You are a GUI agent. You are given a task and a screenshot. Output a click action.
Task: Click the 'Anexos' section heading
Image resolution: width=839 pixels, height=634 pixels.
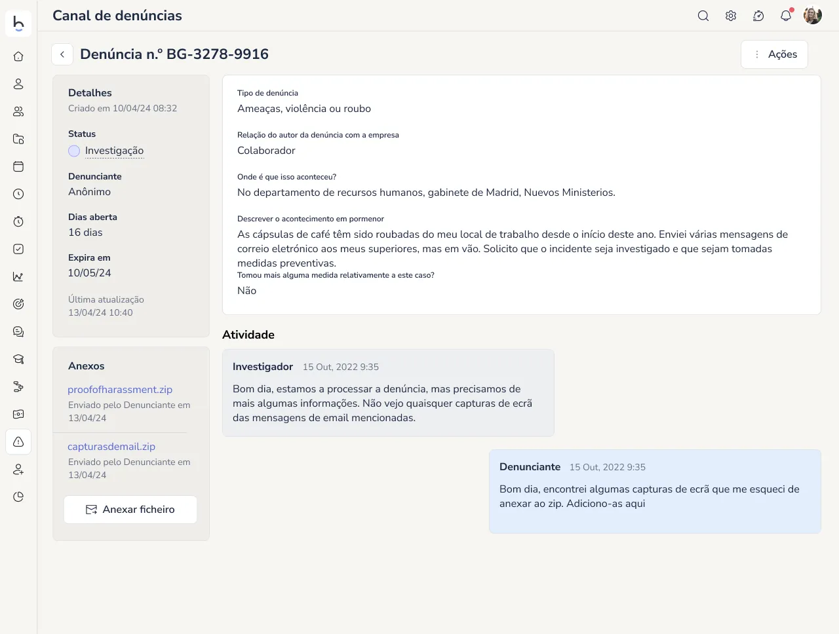87,366
